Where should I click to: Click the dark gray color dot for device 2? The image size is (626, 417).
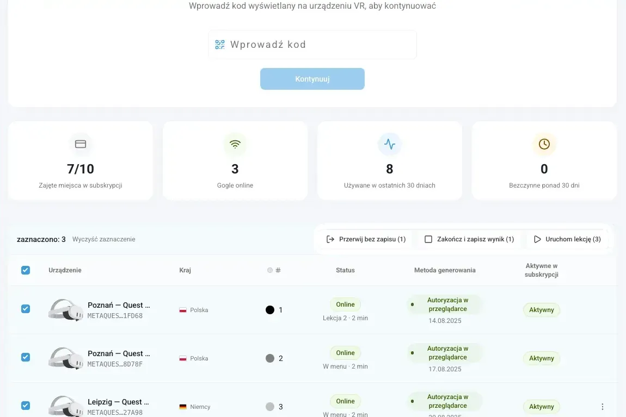point(270,358)
